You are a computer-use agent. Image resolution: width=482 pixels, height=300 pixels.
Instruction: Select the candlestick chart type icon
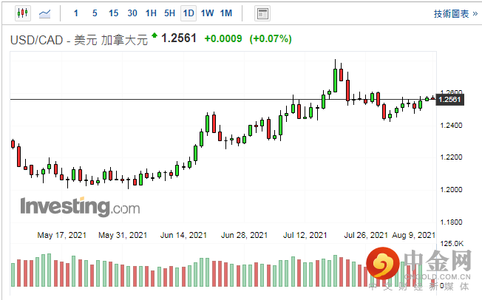pos(23,13)
